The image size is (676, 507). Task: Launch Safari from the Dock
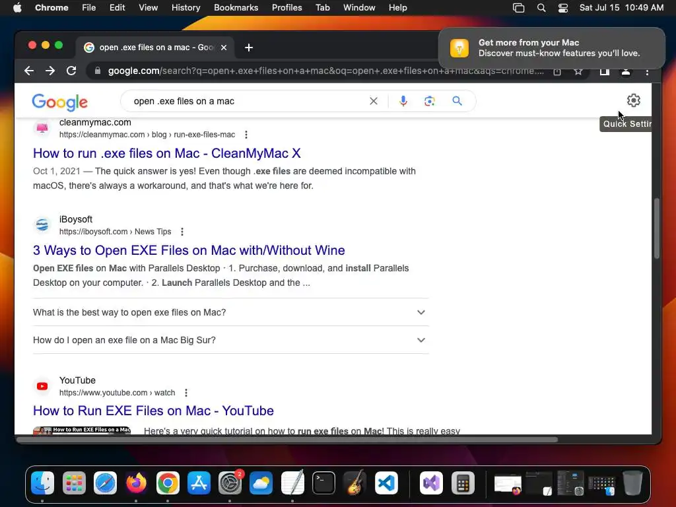point(105,483)
